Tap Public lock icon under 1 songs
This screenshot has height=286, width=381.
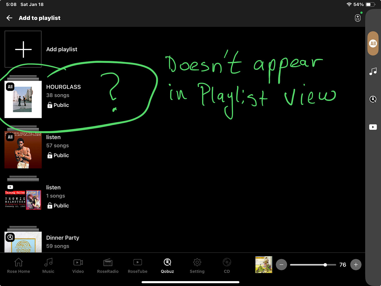tap(50, 206)
